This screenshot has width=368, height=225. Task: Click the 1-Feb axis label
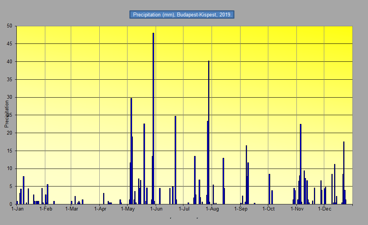coord(46,209)
